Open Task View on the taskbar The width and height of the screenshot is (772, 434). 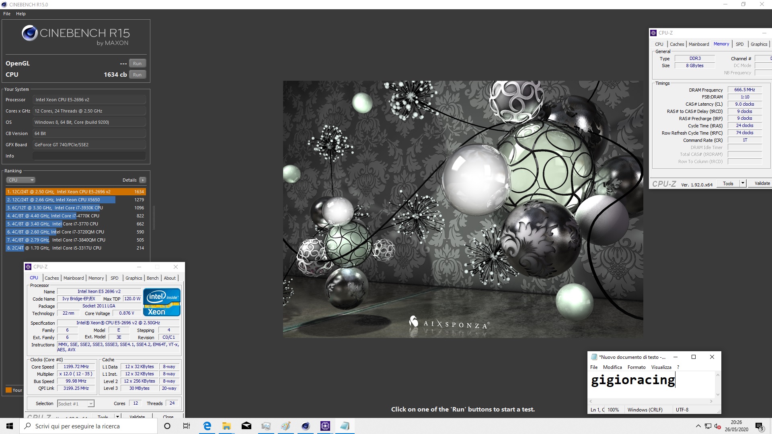click(187, 426)
